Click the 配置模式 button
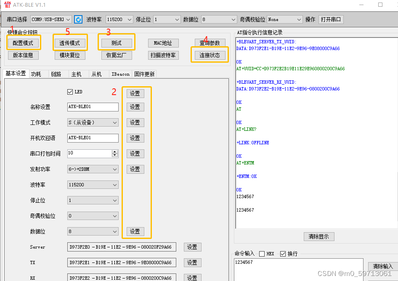This screenshot has height=281, width=398. coord(23,42)
